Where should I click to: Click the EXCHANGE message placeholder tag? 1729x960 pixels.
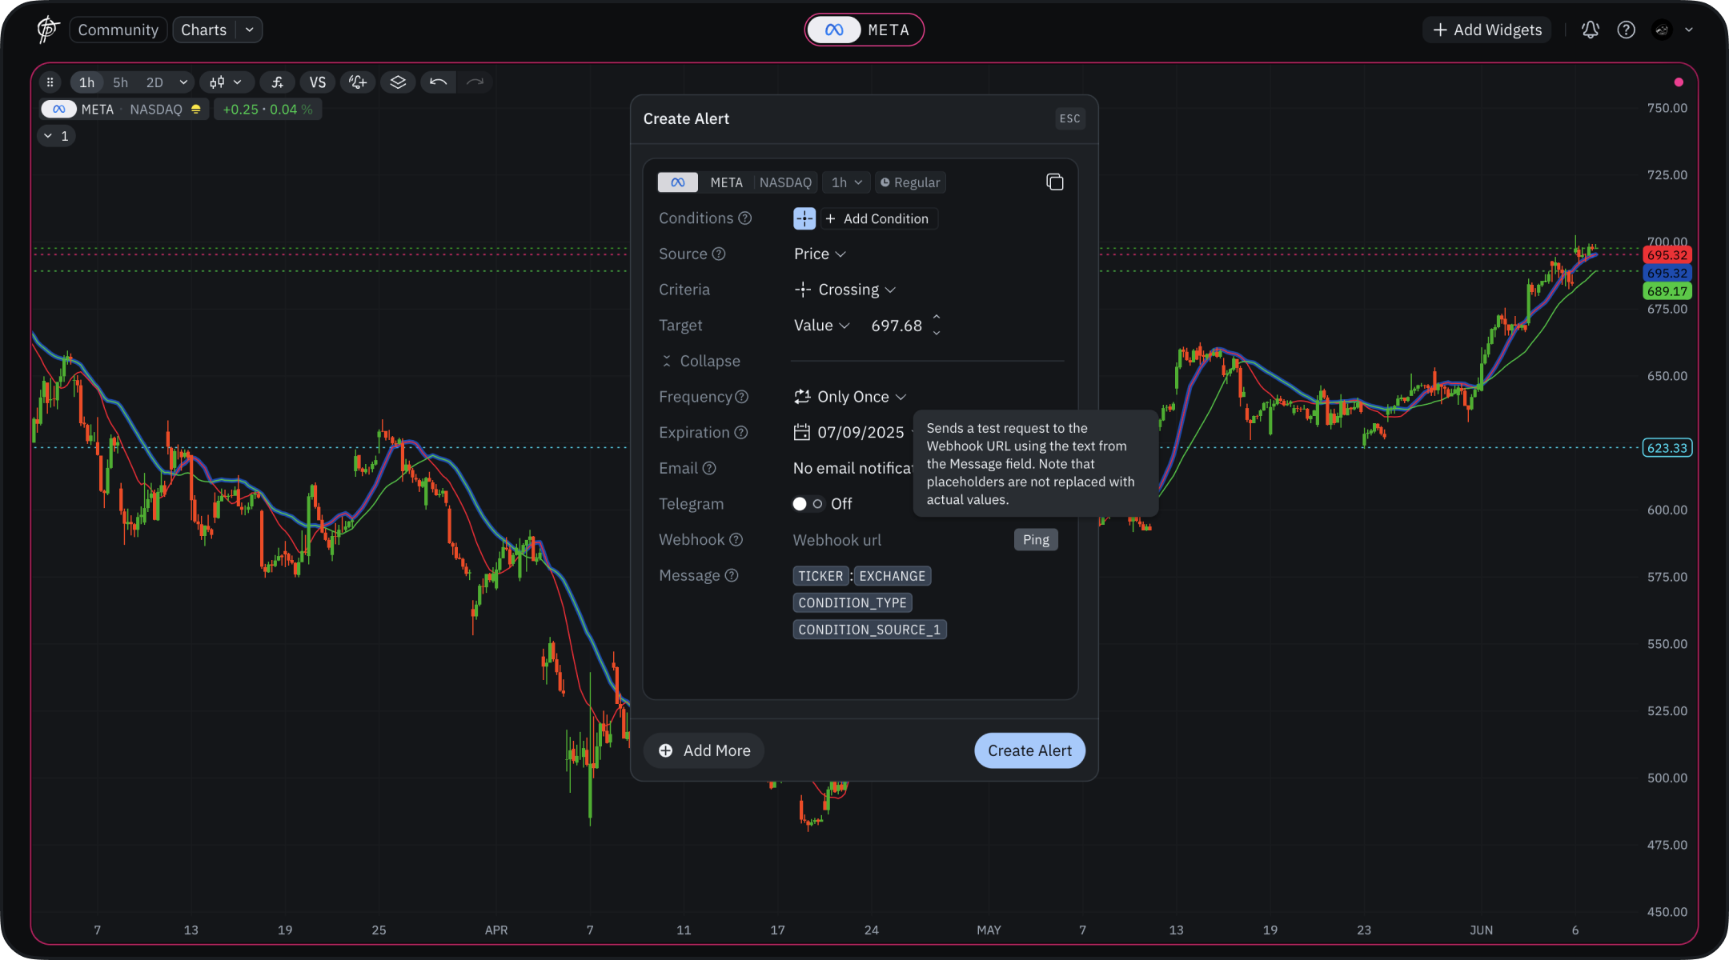[893, 576]
